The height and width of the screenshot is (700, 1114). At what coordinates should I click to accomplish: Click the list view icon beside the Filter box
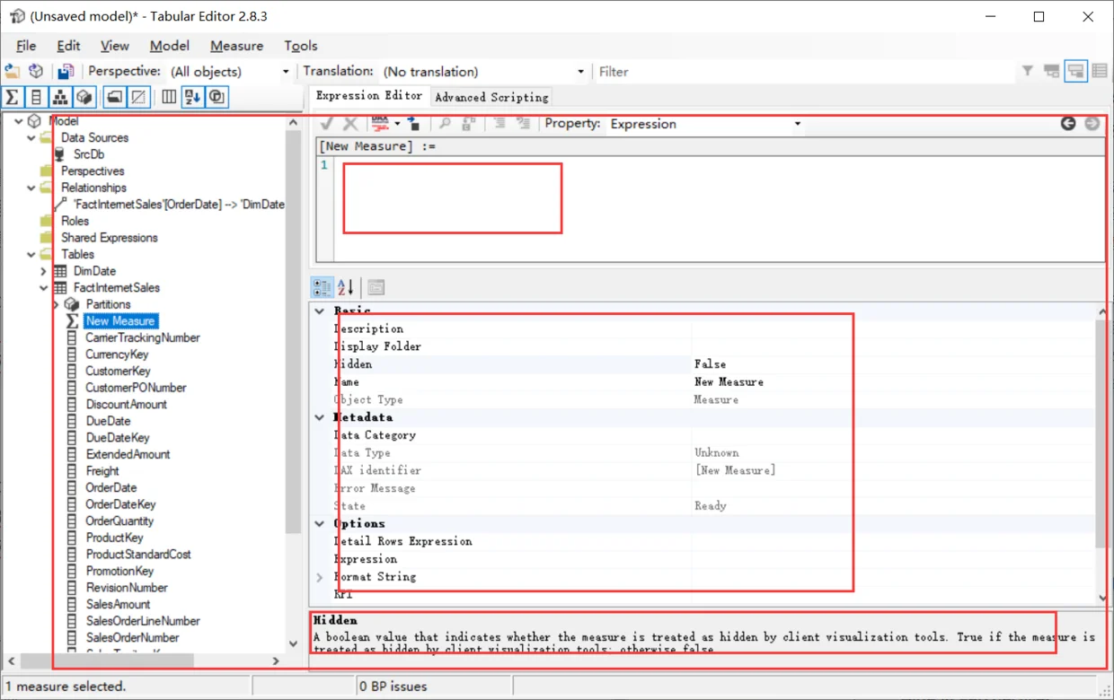(x=1099, y=71)
